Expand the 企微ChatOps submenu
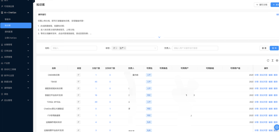This screenshot has width=279, height=132. (28, 38)
